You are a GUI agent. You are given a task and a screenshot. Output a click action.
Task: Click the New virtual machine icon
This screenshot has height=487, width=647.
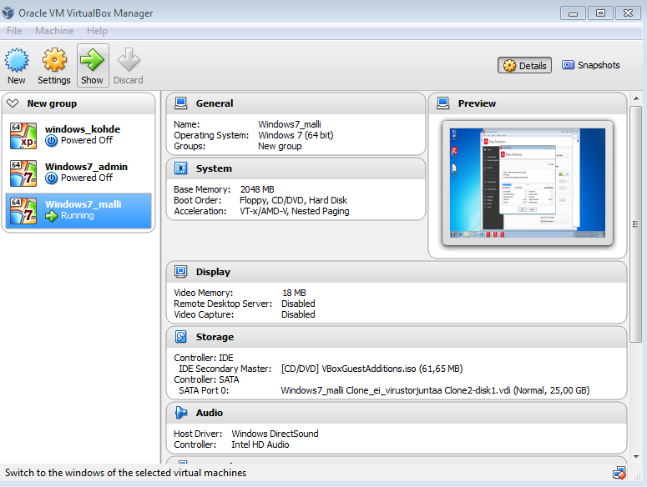[x=17, y=61]
